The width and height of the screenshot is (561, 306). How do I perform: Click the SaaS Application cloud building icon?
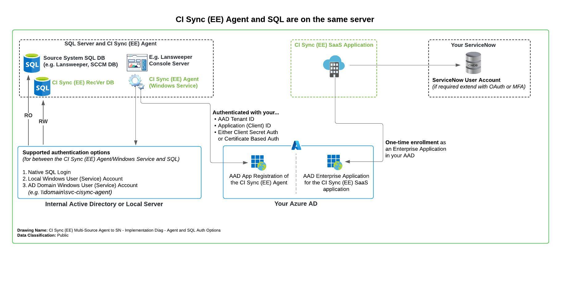tap(334, 66)
